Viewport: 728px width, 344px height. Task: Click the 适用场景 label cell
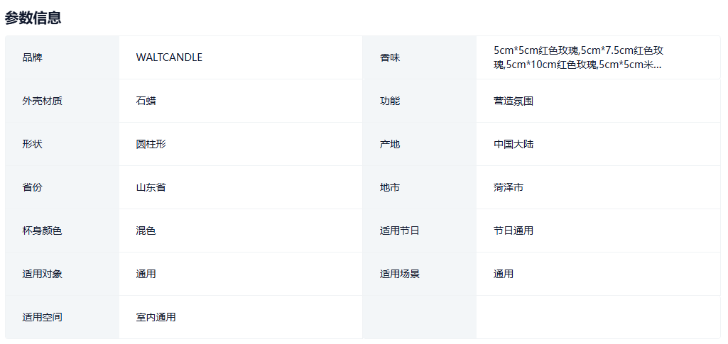pos(400,274)
